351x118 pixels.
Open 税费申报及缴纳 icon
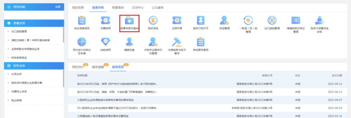click(129, 21)
